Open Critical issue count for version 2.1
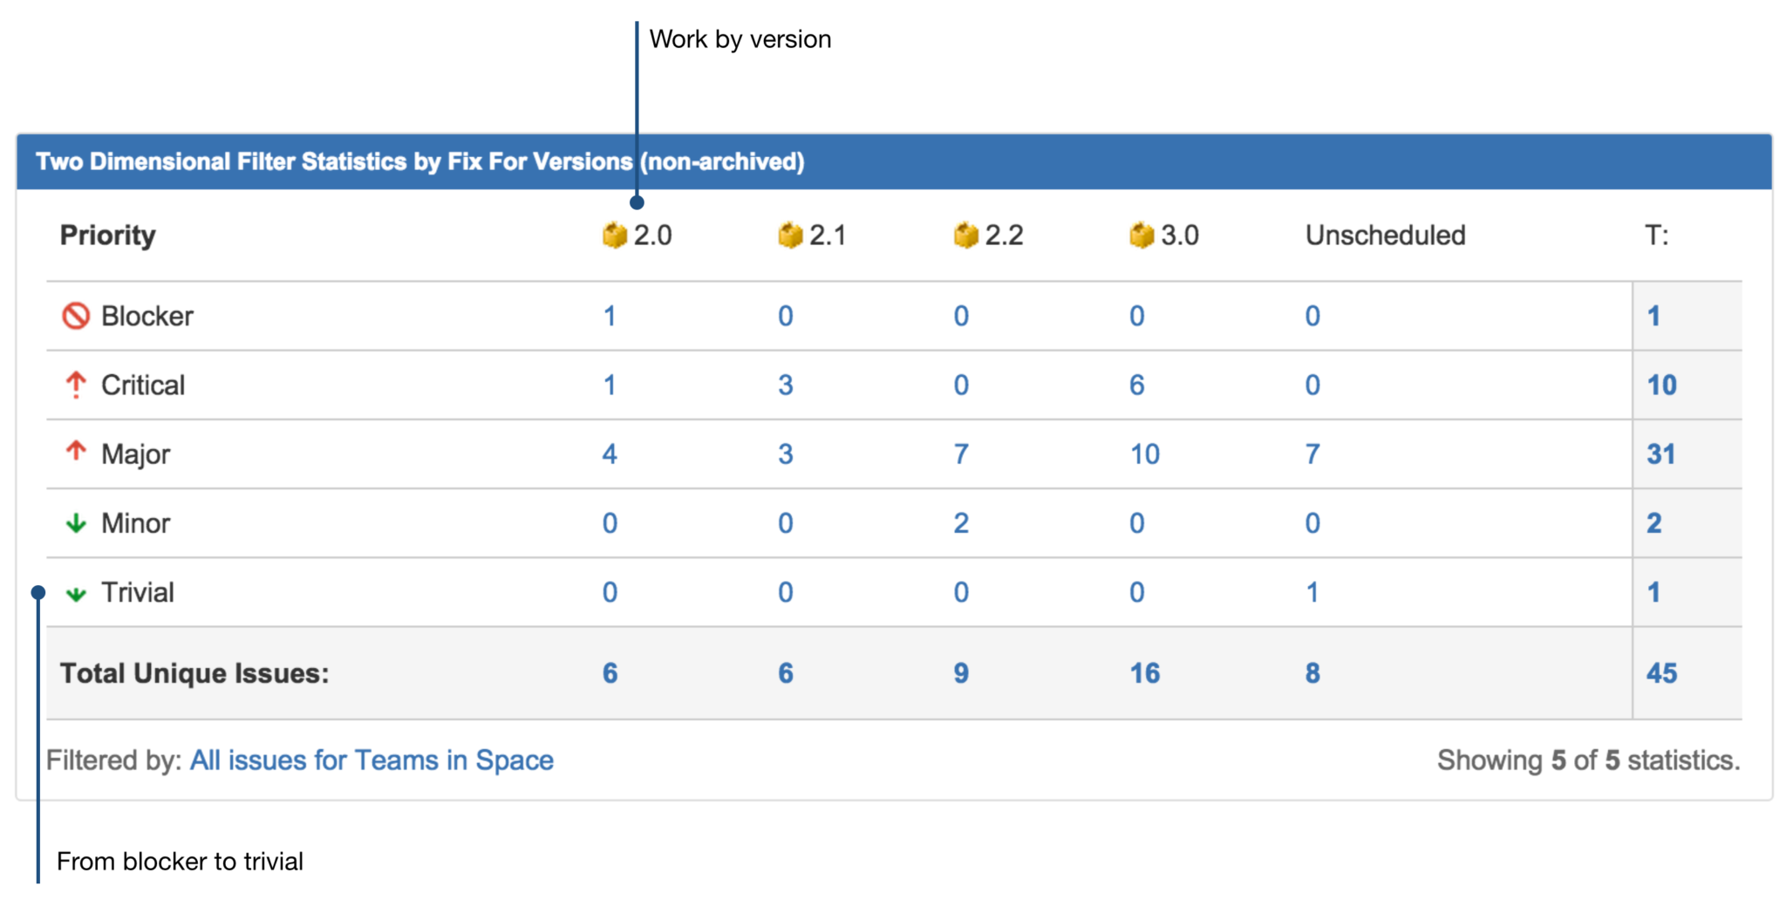The height and width of the screenshot is (900, 1786). [x=786, y=385]
